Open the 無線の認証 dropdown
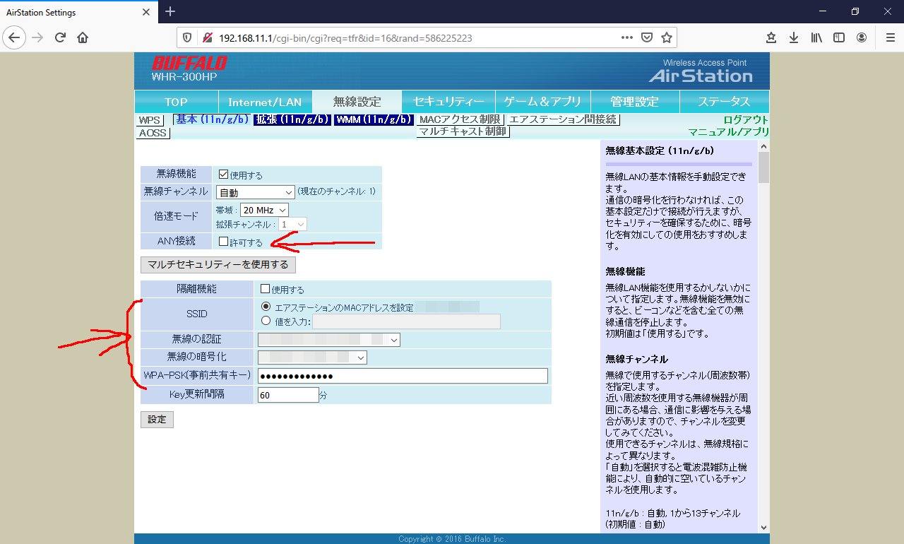This screenshot has height=544, width=904. point(329,340)
